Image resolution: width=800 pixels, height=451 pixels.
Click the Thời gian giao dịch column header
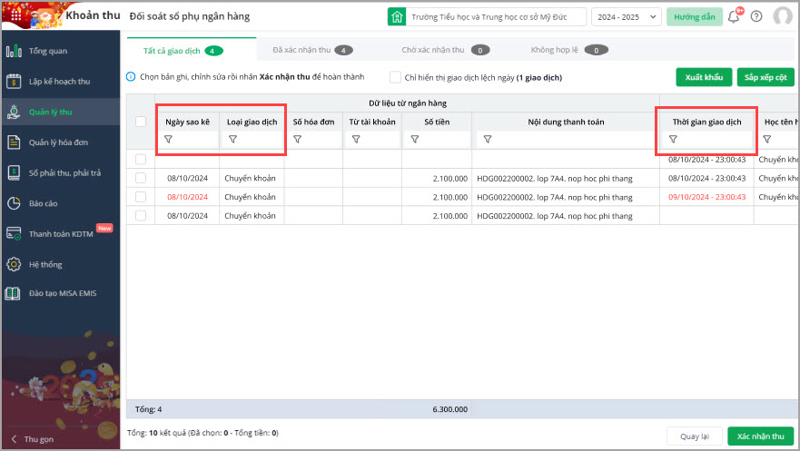[x=706, y=122]
